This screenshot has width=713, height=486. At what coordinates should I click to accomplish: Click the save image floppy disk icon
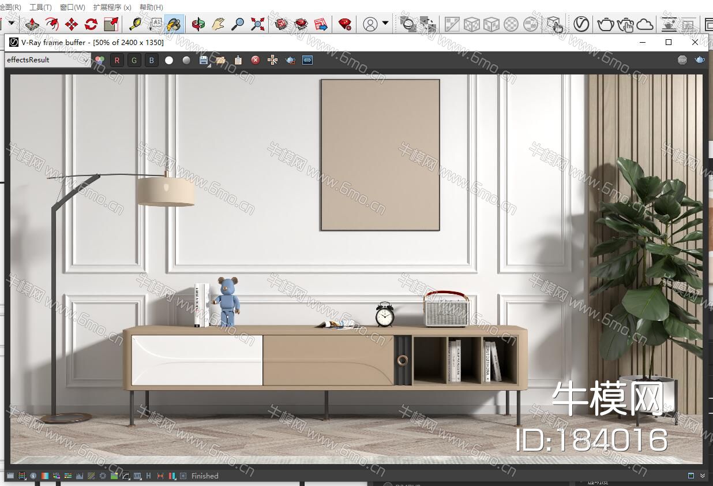point(204,60)
